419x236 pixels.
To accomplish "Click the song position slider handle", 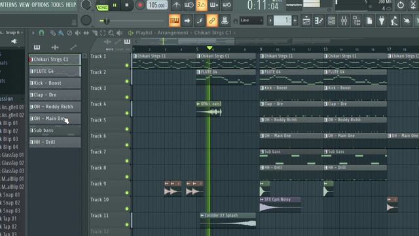I will pyautogui.click(x=106, y=21).
